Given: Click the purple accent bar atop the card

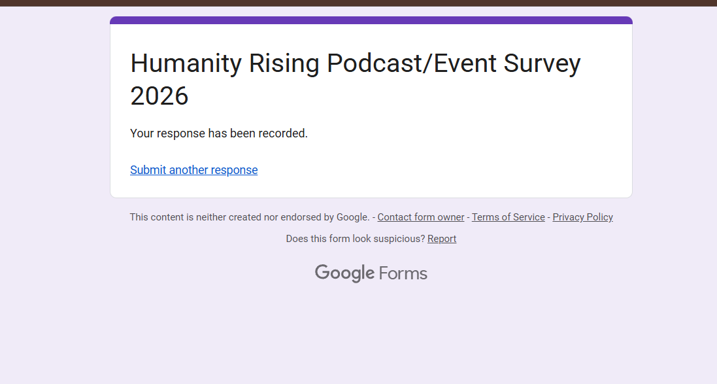Looking at the screenshot, I should [371, 20].
